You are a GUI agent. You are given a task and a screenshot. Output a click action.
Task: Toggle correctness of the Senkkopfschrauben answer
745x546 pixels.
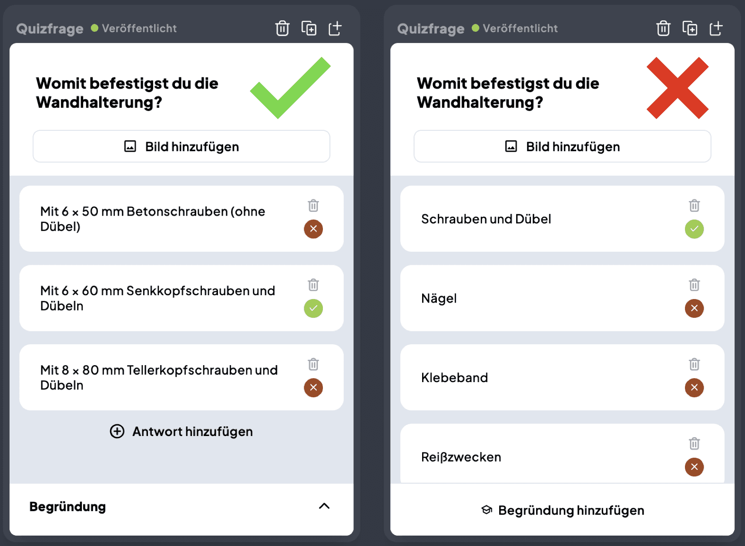(313, 308)
